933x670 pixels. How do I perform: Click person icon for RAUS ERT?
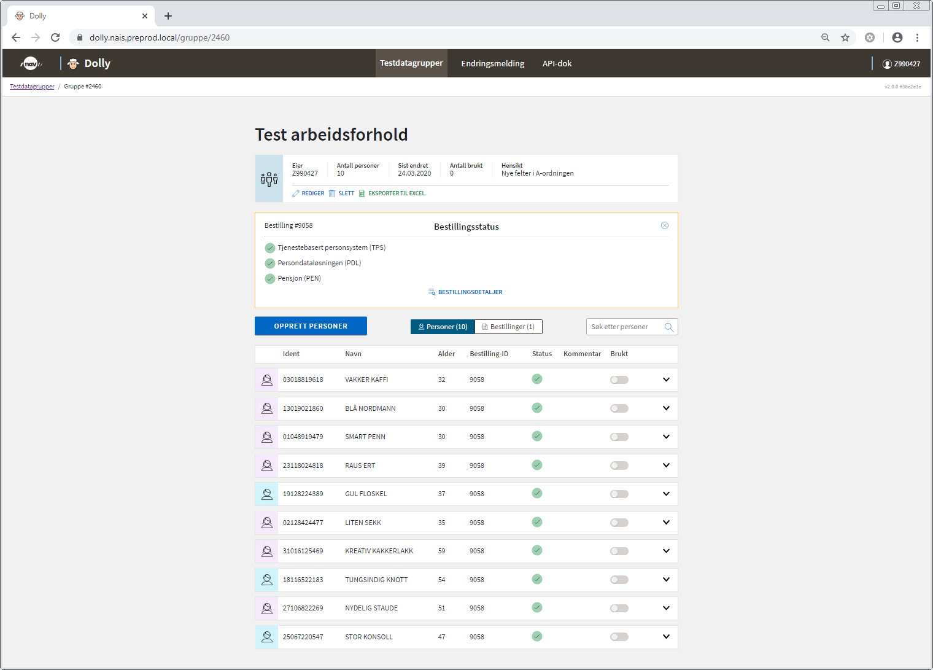267,465
